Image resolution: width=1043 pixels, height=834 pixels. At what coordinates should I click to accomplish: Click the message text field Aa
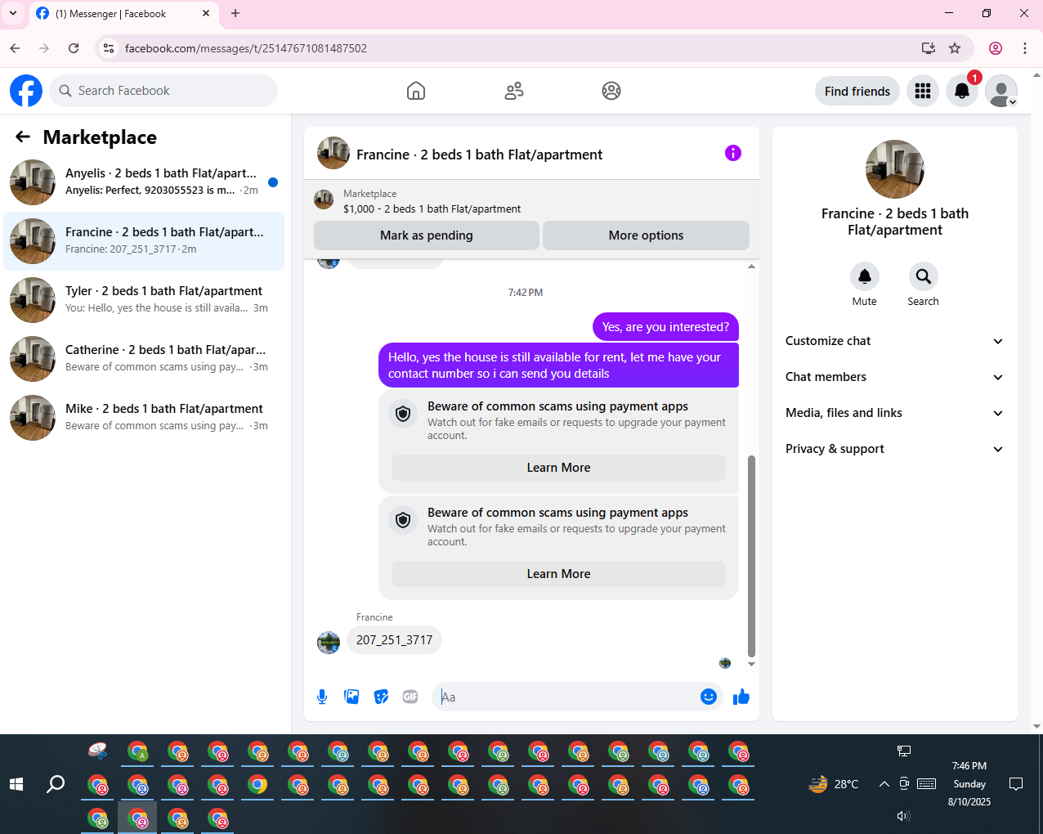pos(564,697)
